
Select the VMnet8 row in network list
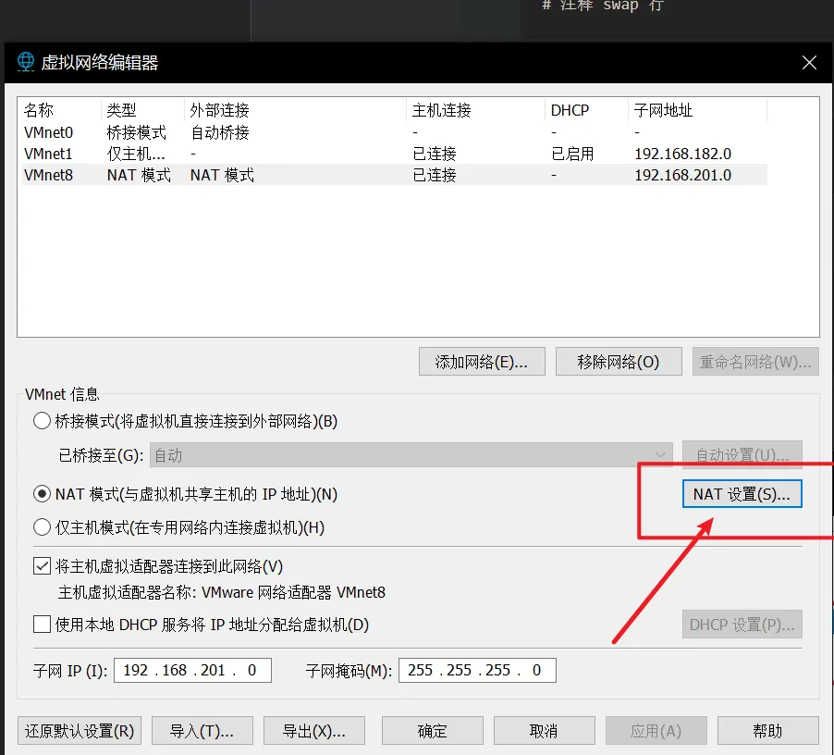(394, 175)
